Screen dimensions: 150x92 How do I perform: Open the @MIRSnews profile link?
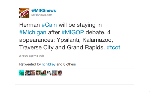(x=43, y=10)
